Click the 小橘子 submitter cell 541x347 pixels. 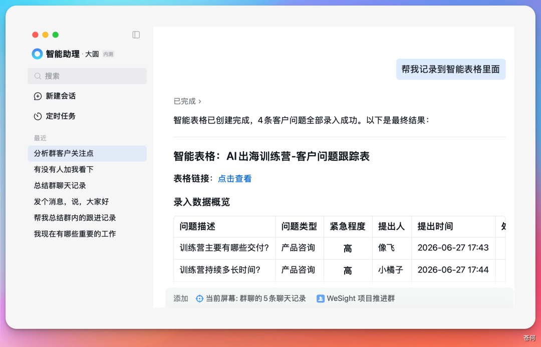[391, 270]
